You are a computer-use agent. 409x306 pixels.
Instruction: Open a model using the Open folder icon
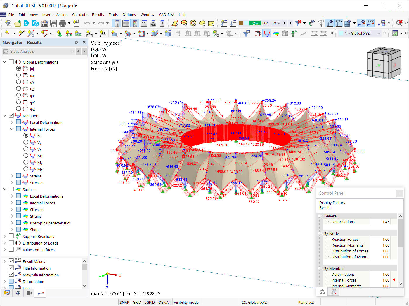(x=17, y=23)
